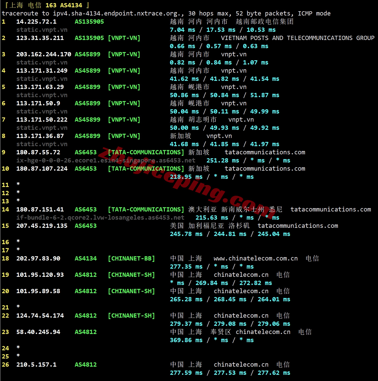Select the hostname if-bundle-6-2.qcore2.lvw-losangeles.as6453.net
This screenshot has width=378, height=381.
coord(100,218)
